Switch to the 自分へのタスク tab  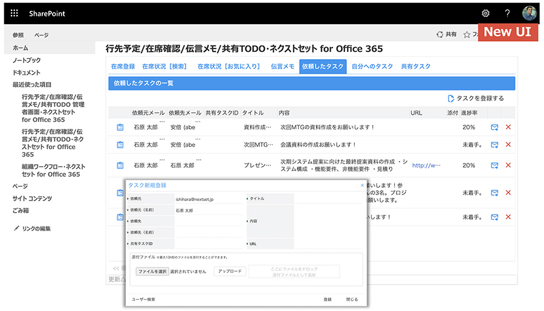tap(372, 66)
